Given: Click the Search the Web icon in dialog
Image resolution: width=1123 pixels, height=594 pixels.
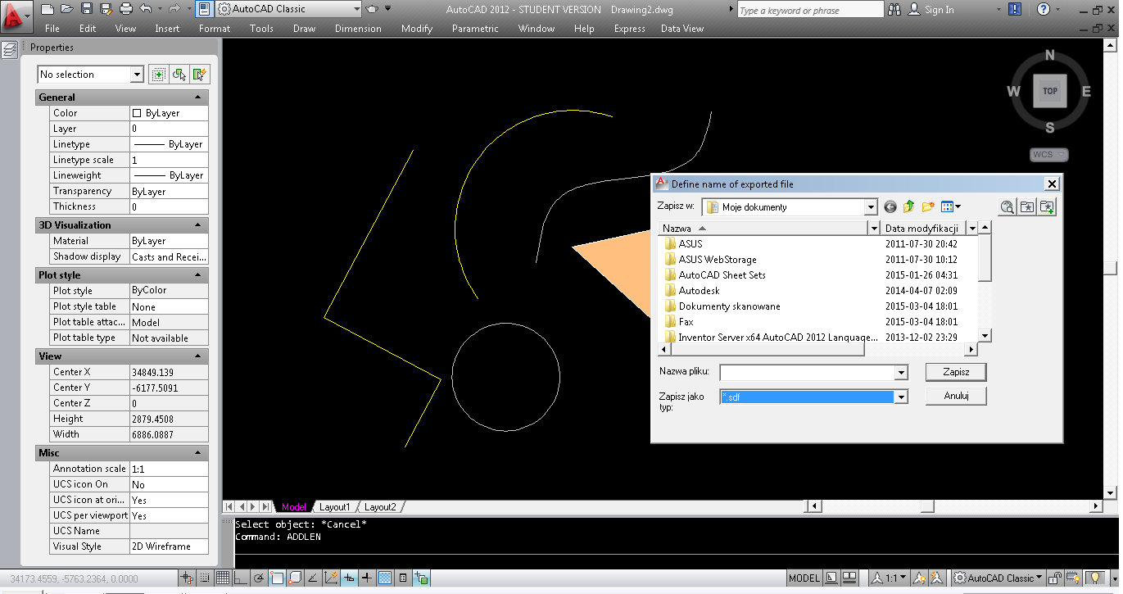Looking at the screenshot, I should tap(1008, 207).
